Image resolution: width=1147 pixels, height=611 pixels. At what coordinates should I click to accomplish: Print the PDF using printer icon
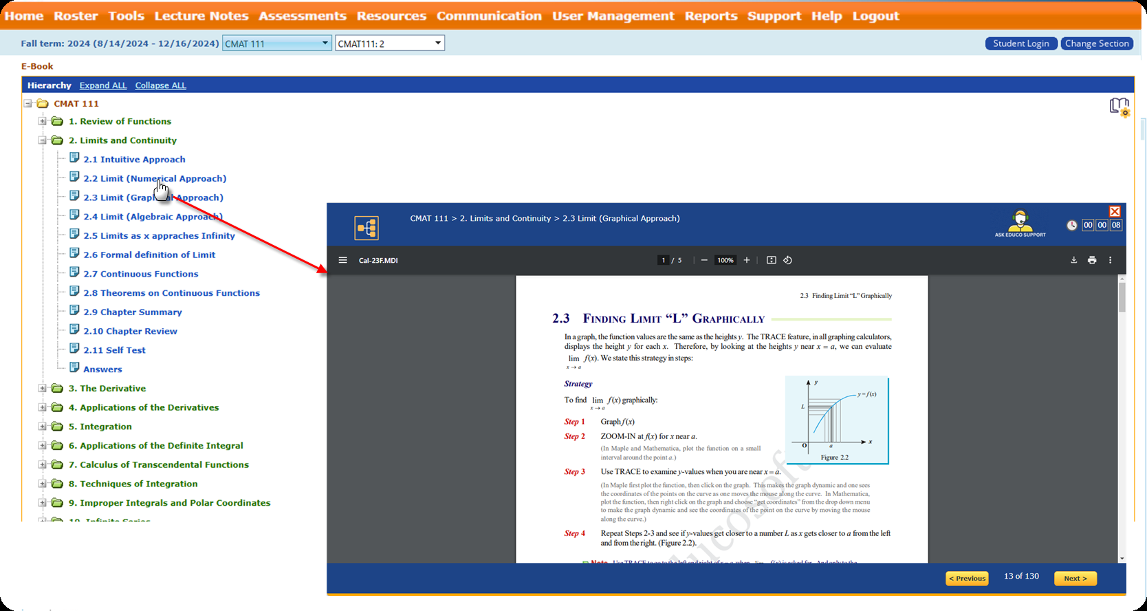(1092, 260)
